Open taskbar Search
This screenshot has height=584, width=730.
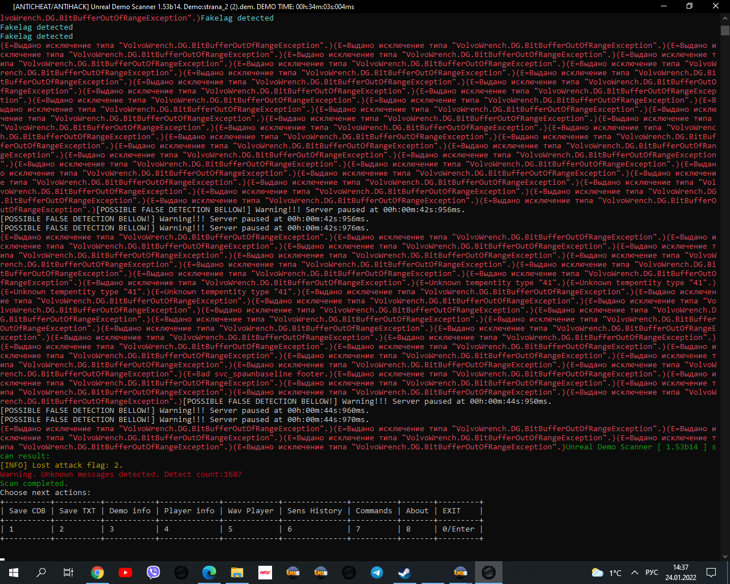pos(41,573)
